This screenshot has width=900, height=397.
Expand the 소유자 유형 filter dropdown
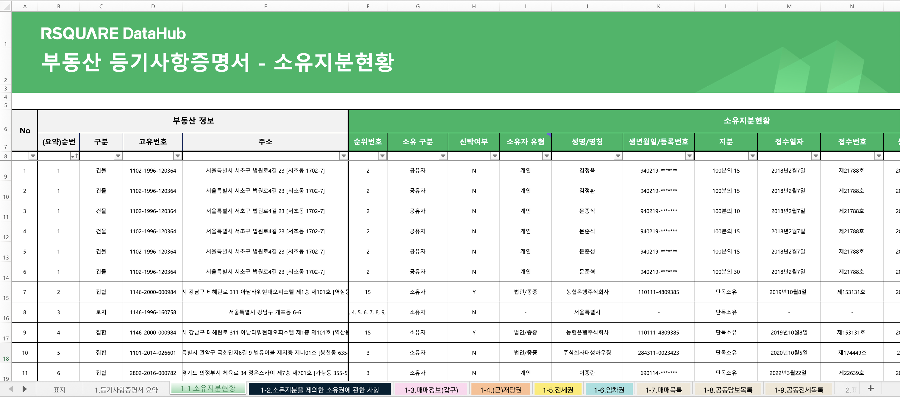point(546,156)
